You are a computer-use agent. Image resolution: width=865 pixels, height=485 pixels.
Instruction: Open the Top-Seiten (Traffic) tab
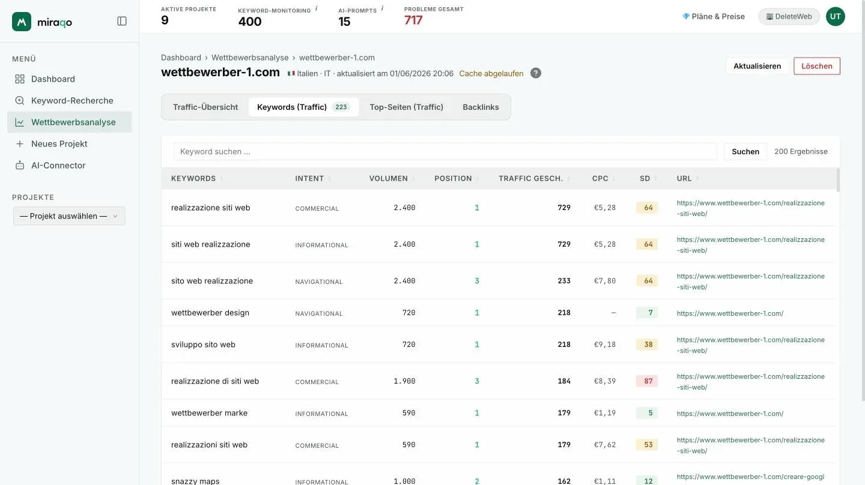407,107
